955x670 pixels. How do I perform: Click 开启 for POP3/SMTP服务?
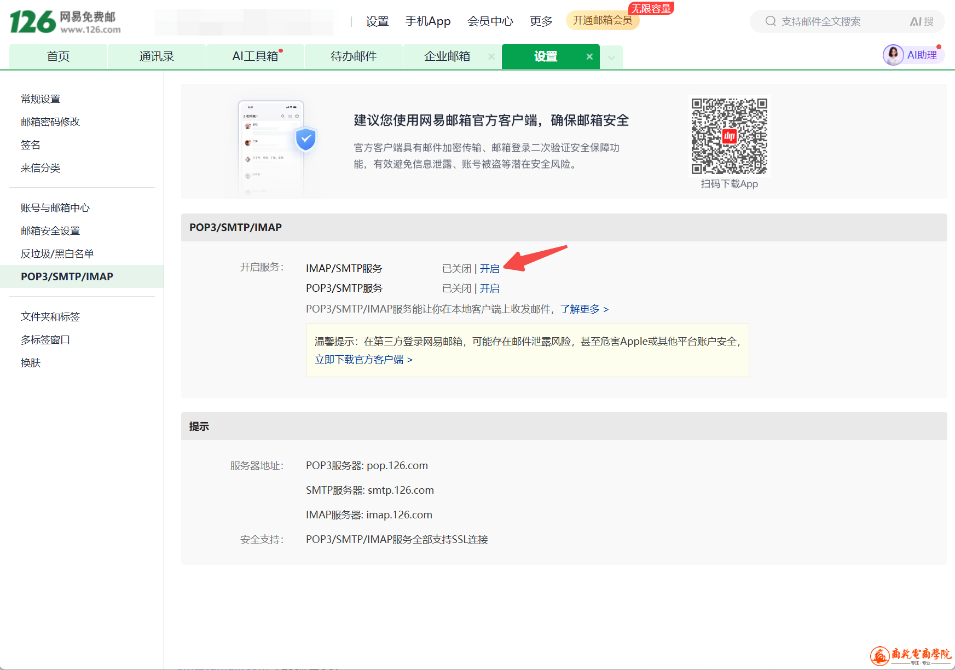click(x=490, y=288)
